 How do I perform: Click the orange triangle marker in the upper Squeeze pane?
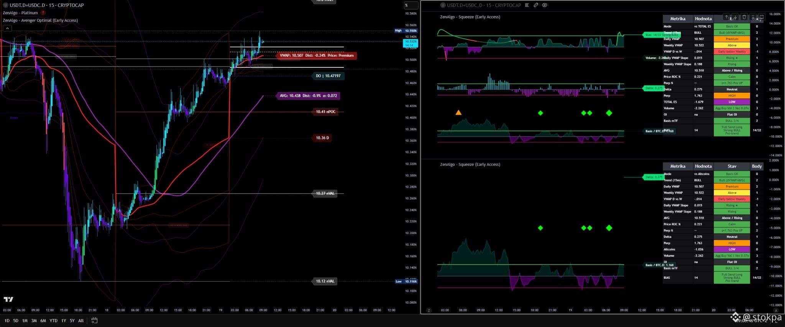[458, 113]
